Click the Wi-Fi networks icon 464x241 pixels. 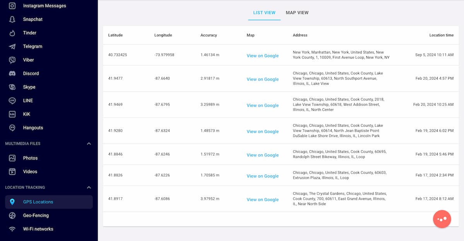(12, 229)
